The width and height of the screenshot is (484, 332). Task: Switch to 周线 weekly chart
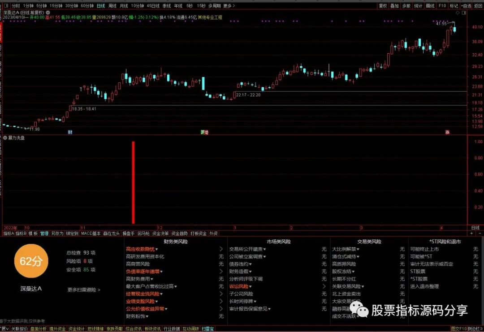(112, 5)
